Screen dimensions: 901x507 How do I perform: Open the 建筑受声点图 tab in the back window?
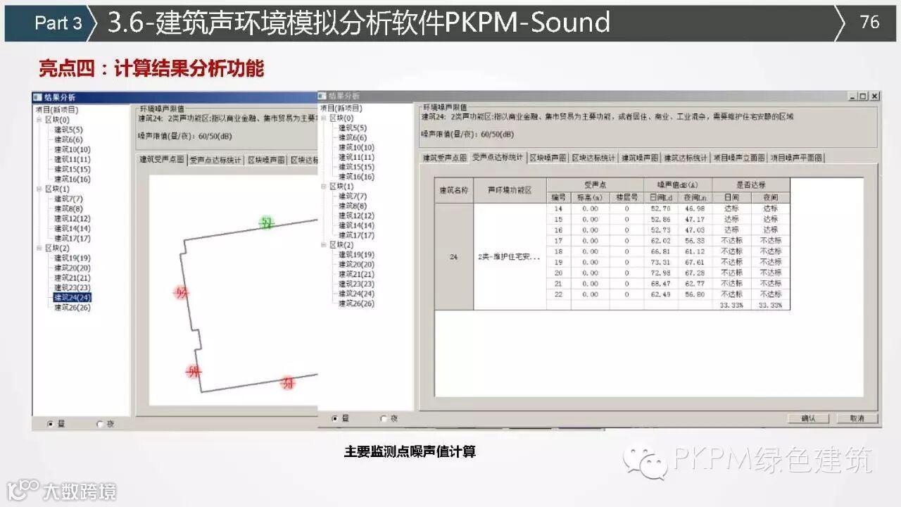tap(162, 160)
